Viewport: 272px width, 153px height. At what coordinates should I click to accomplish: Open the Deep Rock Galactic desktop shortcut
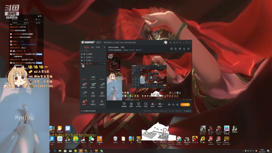click(219, 130)
